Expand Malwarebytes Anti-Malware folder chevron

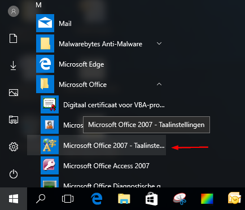(159, 43)
